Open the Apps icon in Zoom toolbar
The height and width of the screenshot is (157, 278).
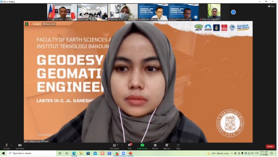178,146
